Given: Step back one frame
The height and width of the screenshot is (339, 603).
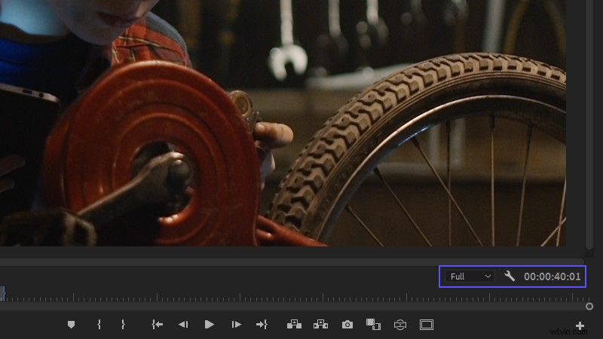Looking at the screenshot, I should tap(183, 325).
